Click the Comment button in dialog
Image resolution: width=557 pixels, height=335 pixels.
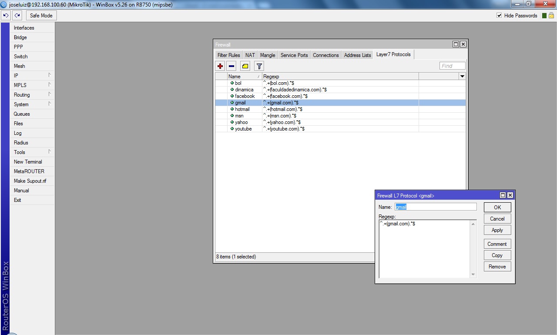pyautogui.click(x=497, y=244)
